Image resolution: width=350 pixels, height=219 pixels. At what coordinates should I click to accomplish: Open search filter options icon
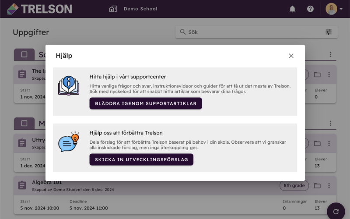(x=329, y=32)
